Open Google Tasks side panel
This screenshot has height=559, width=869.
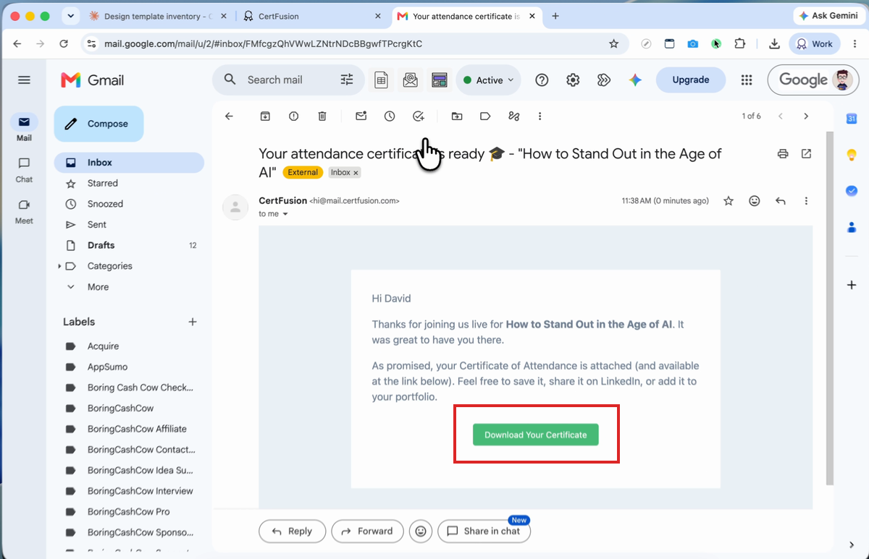point(852,191)
